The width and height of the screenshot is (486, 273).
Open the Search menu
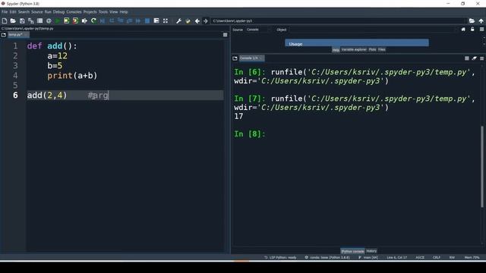click(x=24, y=12)
